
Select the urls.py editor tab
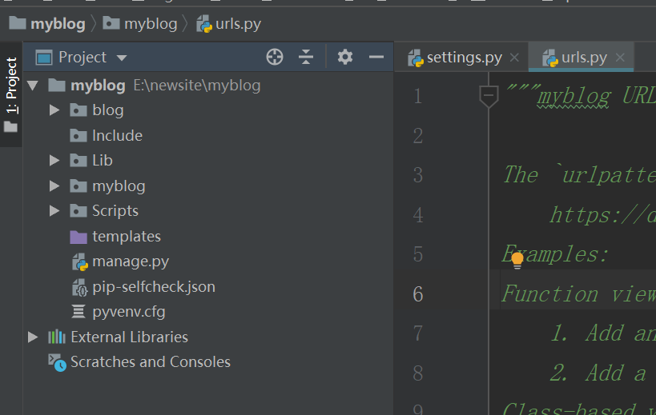pos(584,58)
